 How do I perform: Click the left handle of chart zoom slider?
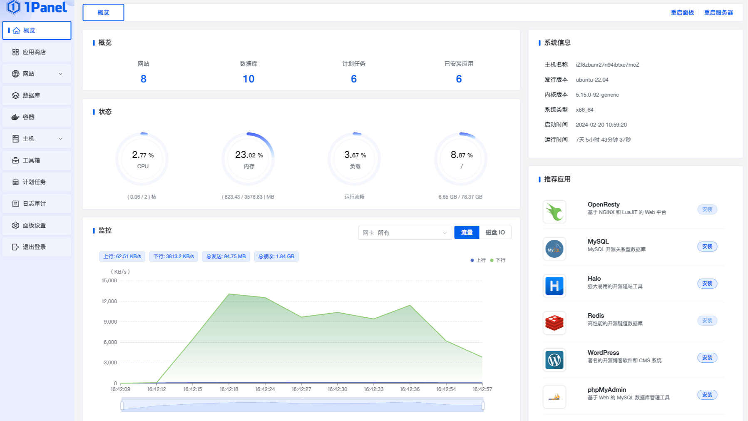pos(122,405)
